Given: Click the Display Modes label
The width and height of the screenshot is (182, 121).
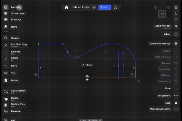Looking at the screenshot, I should point(162,26).
